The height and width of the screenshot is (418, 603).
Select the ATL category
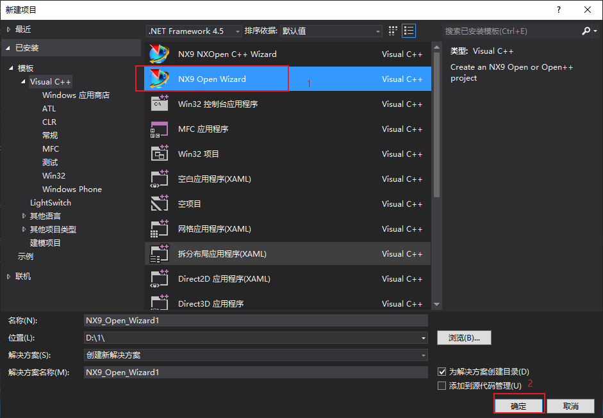[x=49, y=109]
